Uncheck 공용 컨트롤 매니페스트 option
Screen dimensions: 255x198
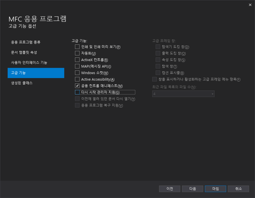point(77,86)
